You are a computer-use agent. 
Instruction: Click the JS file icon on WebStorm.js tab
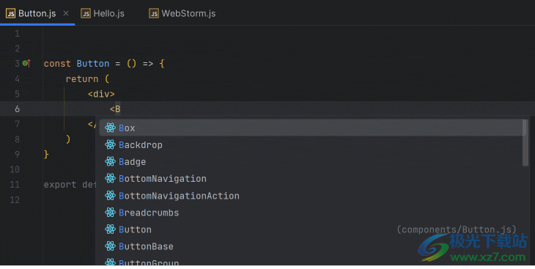(x=154, y=13)
